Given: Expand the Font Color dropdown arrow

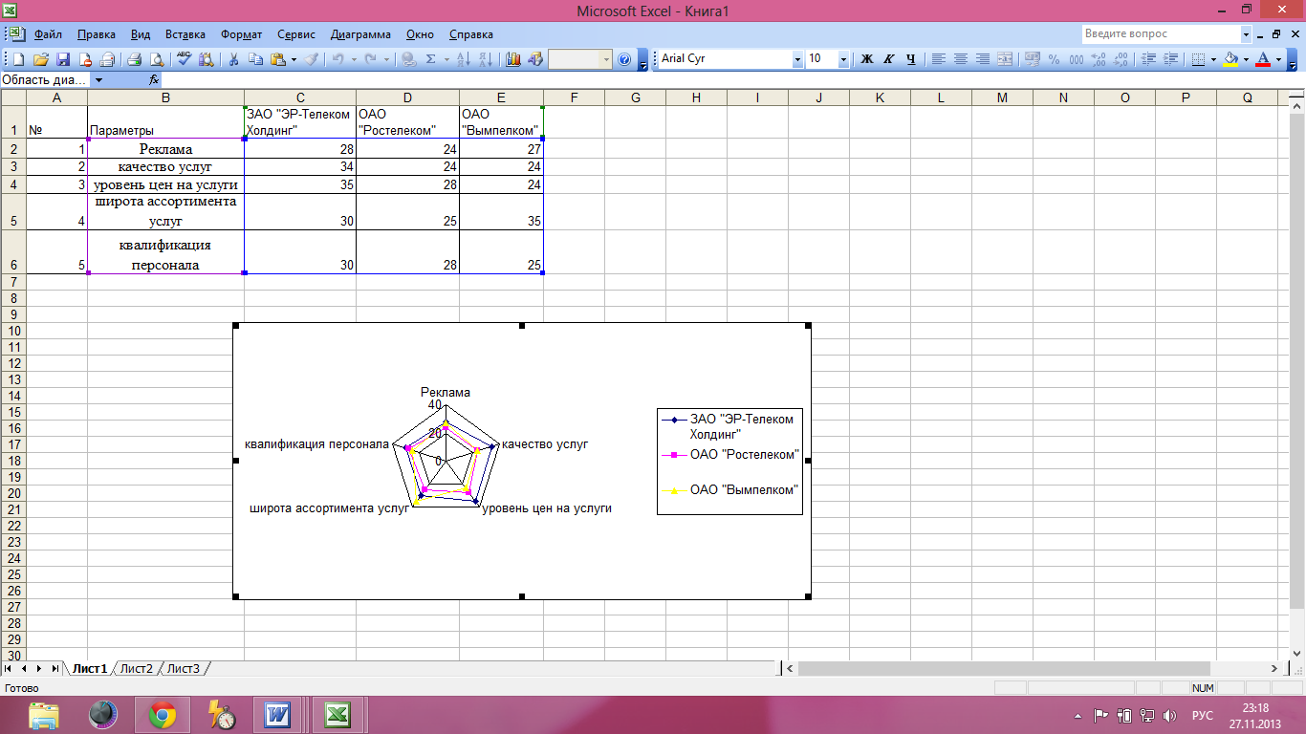Looking at the screenshot, I should click(1278, 59).
